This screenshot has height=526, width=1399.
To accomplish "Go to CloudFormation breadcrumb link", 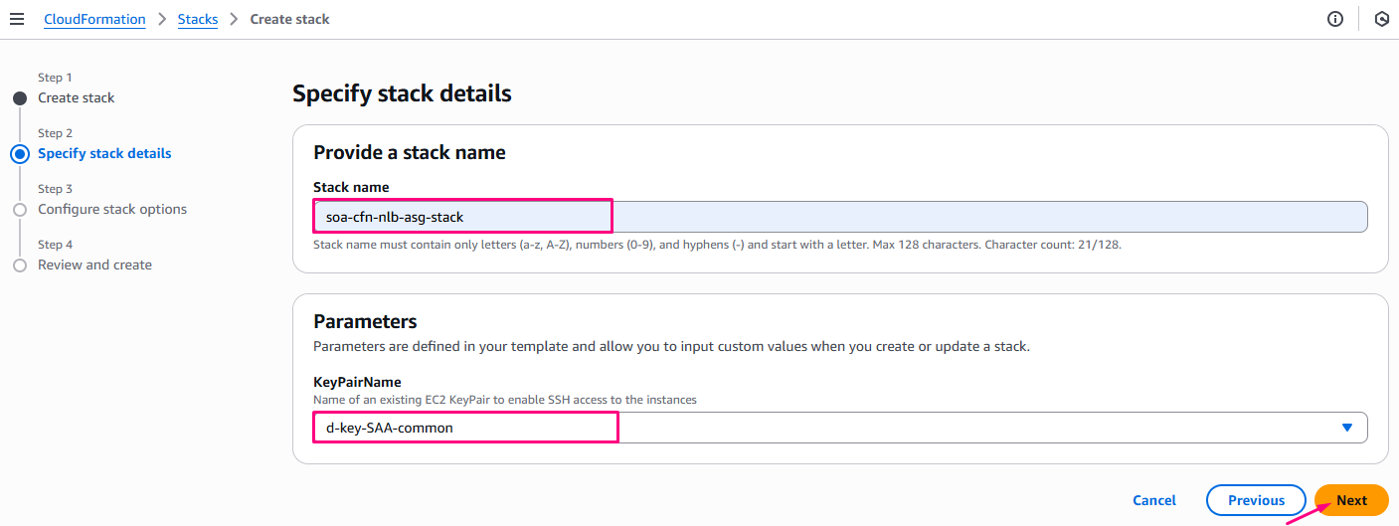I will 94,19.
